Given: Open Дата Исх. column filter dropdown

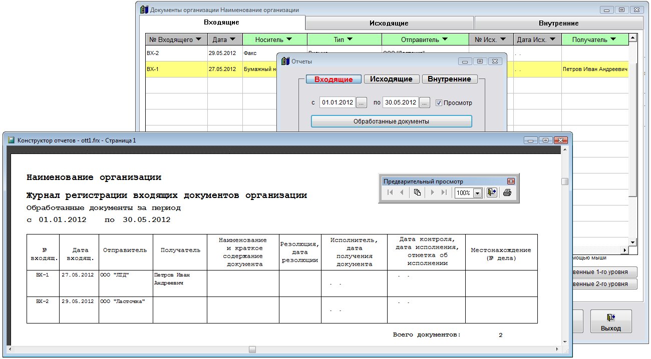Looking at the screenshot, I should point(552,39).
